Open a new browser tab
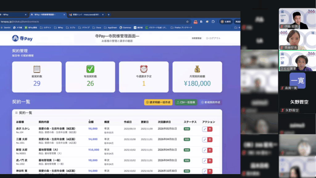Image resolution: width=316 pixels, height=178 pixels. 109,15
